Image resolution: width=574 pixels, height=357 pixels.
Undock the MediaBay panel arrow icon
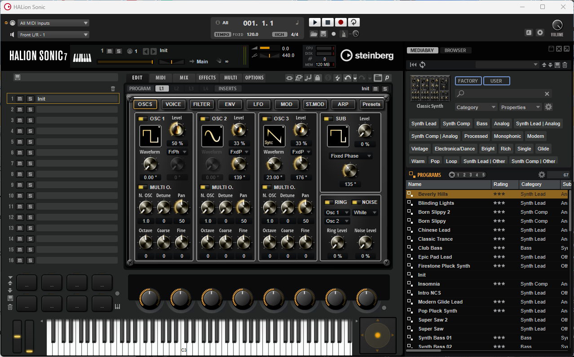[567, 48]
